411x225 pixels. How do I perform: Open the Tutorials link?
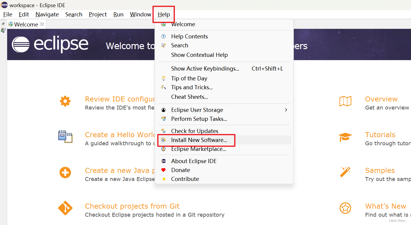click(380, 135)
